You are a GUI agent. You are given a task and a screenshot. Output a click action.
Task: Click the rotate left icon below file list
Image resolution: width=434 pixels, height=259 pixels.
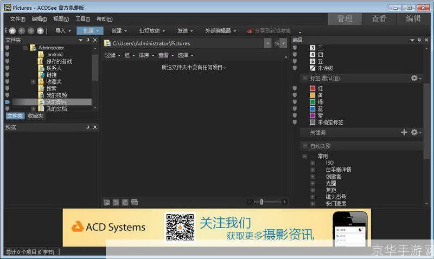[116, 202]
